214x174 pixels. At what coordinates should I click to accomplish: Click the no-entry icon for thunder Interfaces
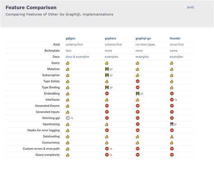pos(172,100)
